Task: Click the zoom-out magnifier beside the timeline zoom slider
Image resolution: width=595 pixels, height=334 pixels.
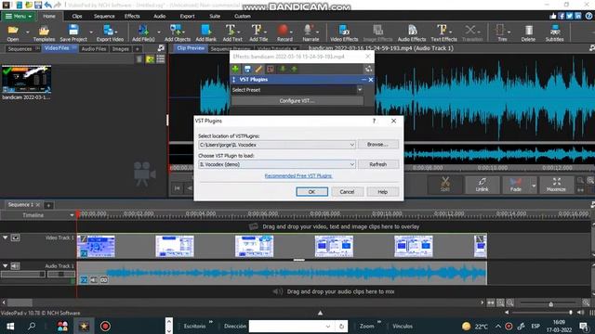Action: [x=510, y=302]
